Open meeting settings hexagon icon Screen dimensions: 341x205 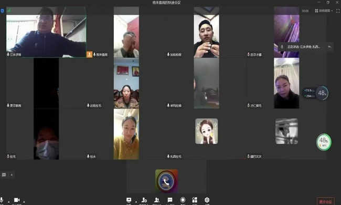207,200
